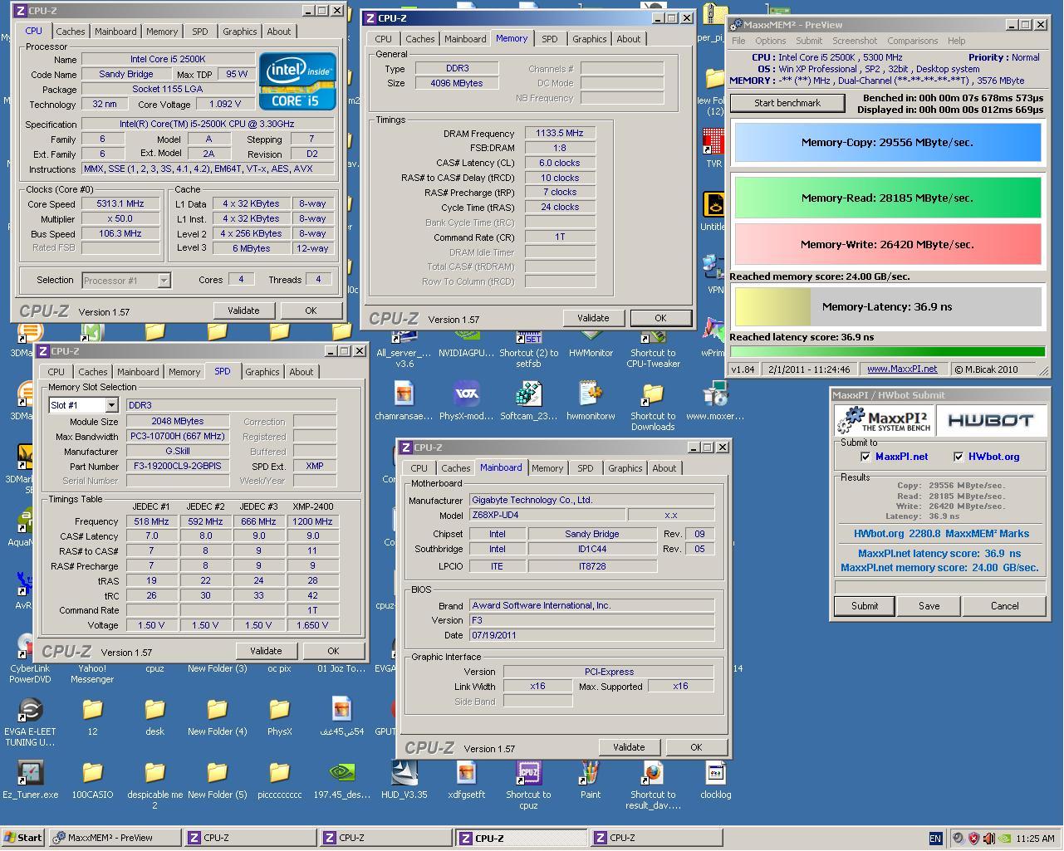Screen dimensions: 1064x851
Task: Click the HWBOT logo in submit dialog
Action: point(990,420)
